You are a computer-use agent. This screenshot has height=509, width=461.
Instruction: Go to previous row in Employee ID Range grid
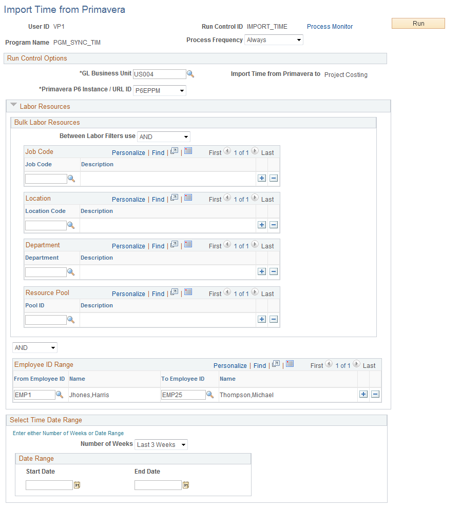click(329, 364)
